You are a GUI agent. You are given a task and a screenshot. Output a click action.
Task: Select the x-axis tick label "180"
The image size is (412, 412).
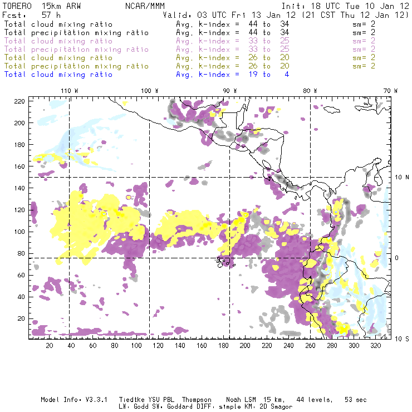(x=223, y=346)
